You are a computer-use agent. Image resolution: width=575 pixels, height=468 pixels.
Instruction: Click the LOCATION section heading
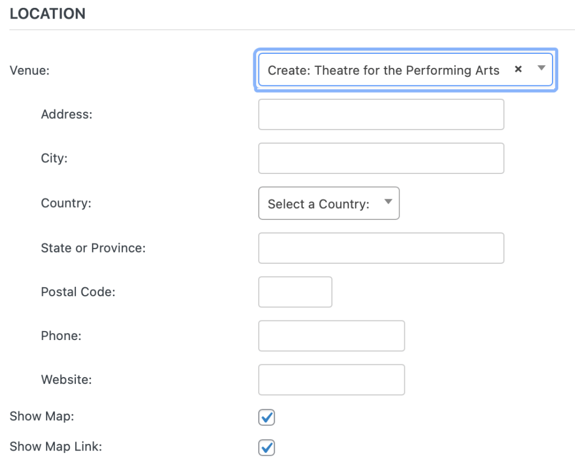tap(48, 13)
